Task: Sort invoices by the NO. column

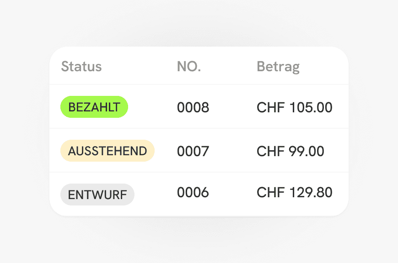Action: (188, 66)
